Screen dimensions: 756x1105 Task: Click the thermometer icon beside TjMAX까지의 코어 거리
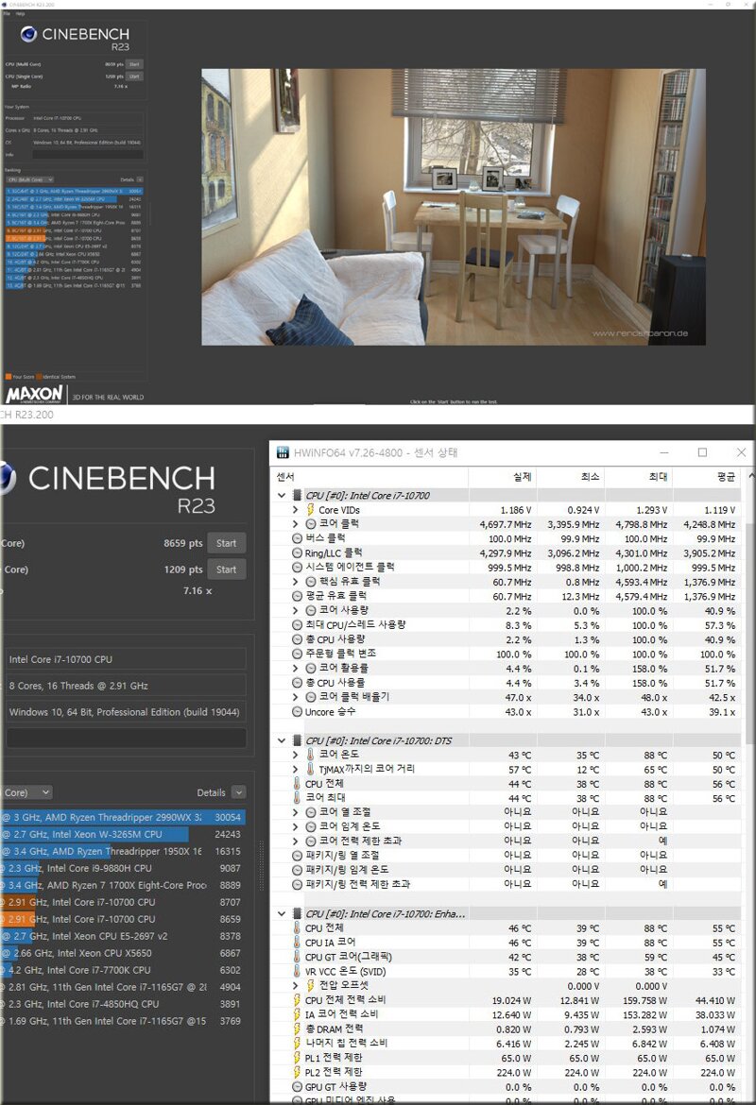pos(310,770)
